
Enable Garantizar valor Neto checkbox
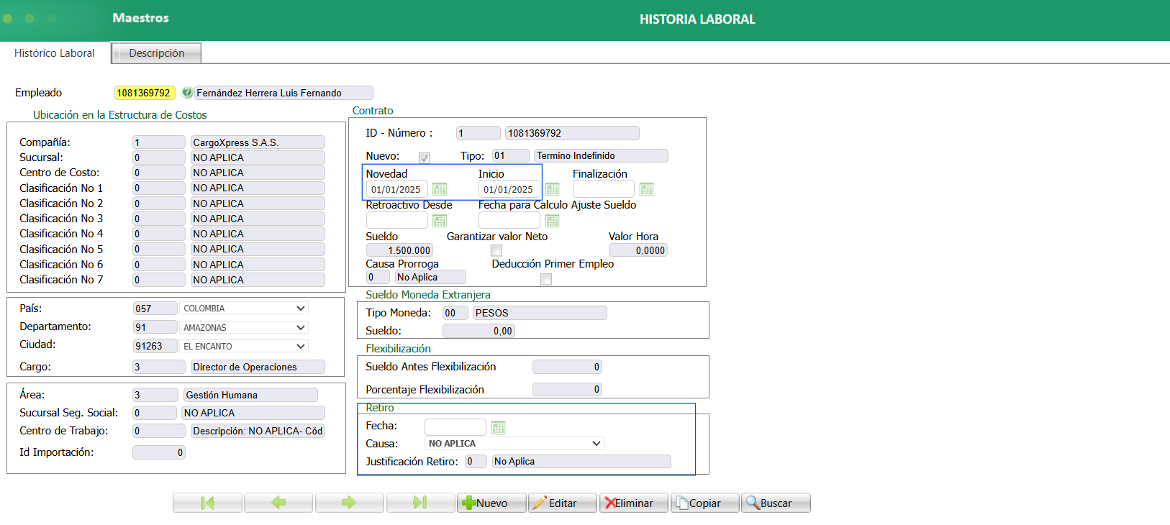click(x=496, y=251)
